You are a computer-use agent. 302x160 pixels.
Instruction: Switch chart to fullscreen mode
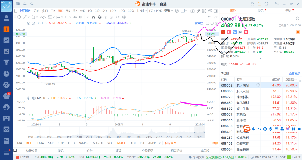pos(204,11)
